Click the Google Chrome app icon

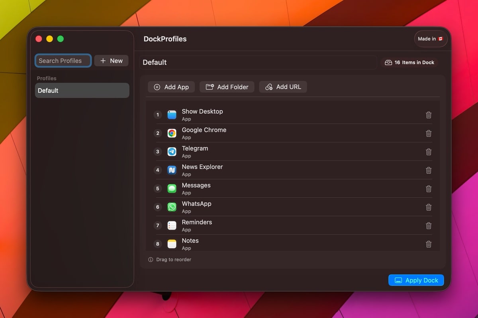[172, 133]
